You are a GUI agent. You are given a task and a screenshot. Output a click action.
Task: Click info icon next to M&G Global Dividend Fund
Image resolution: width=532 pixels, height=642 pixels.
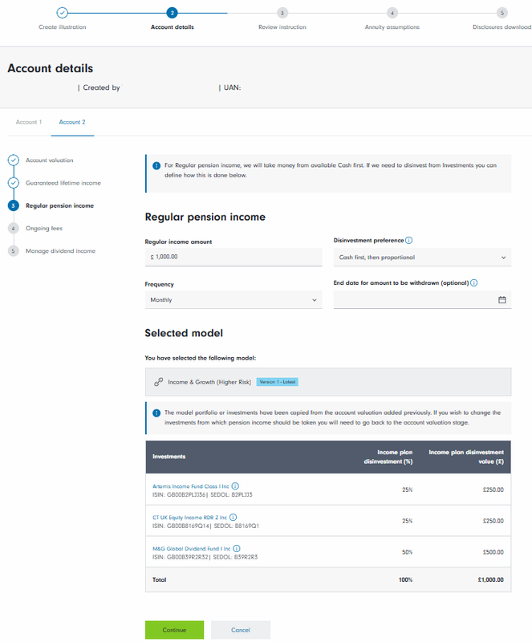pyautogui.click(x=235, y=549)
